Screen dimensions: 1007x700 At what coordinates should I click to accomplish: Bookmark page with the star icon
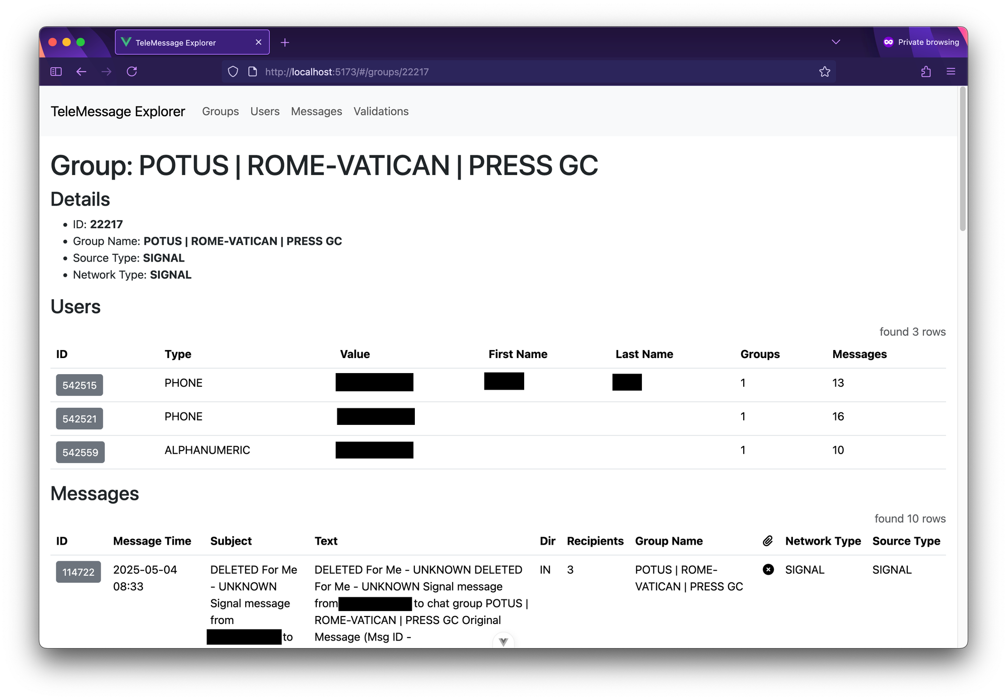coord(824,71)
